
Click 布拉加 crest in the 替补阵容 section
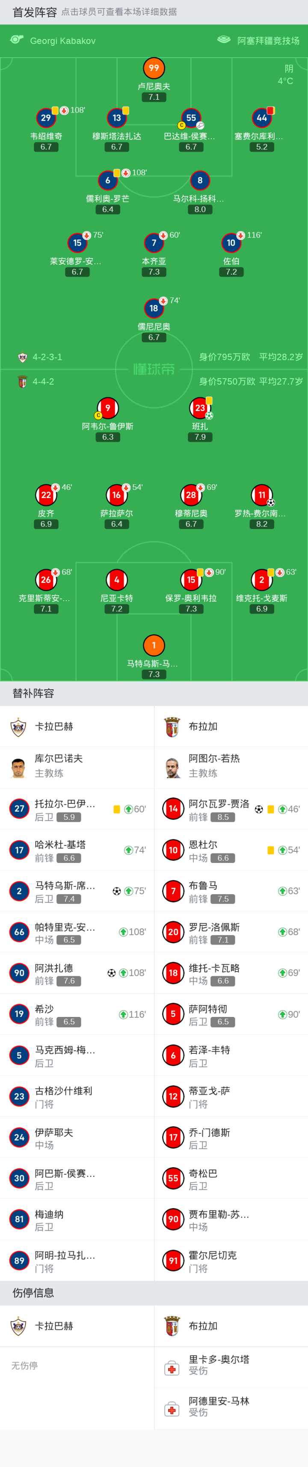click(172, 727)
